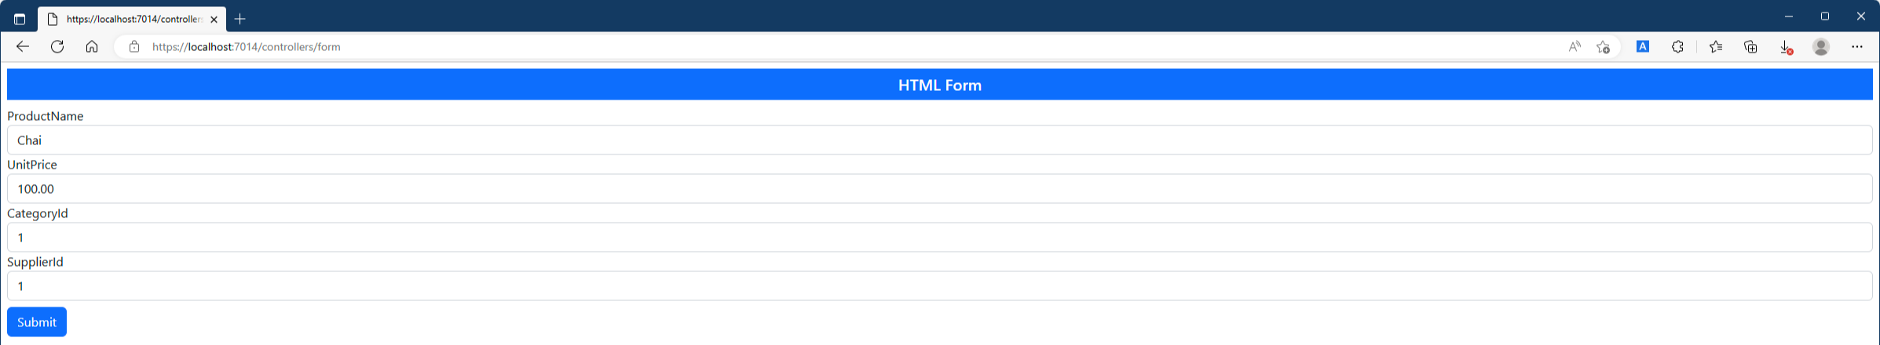Focus the ProductName field containing Chai
Image resolution: width=1880 pixels, height=345 pixels.
point(940,140)
